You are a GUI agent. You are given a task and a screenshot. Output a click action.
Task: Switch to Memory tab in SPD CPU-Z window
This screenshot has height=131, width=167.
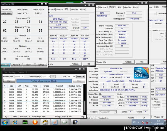pyautogui.click(x=60, y=9)
